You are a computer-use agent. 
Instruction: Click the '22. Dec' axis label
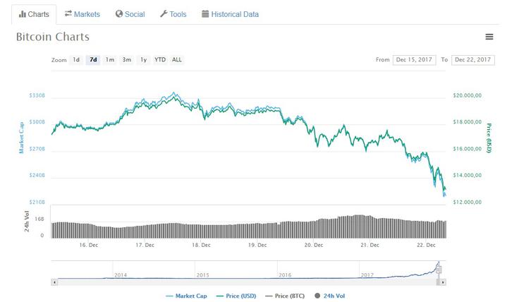427,245
